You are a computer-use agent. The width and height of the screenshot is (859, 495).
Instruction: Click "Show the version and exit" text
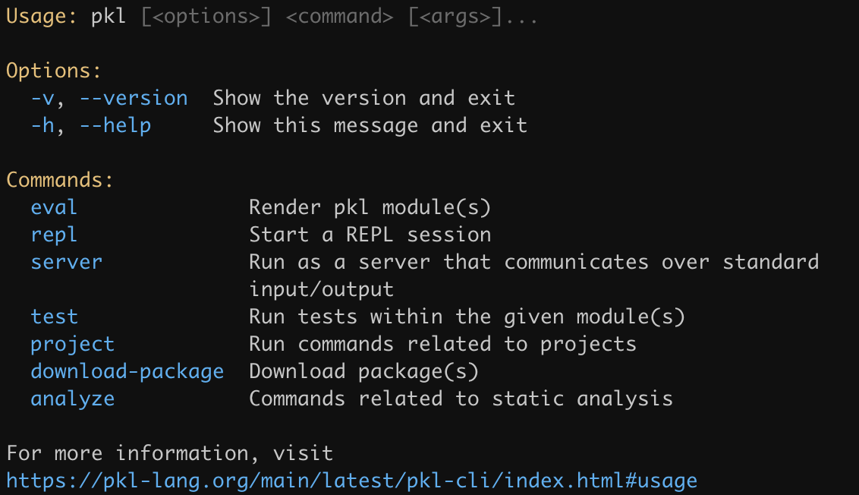[x=363, y=98]
